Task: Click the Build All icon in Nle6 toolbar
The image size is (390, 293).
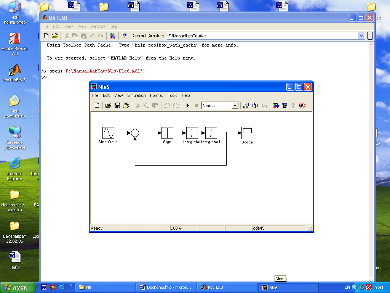Action: 246,106
